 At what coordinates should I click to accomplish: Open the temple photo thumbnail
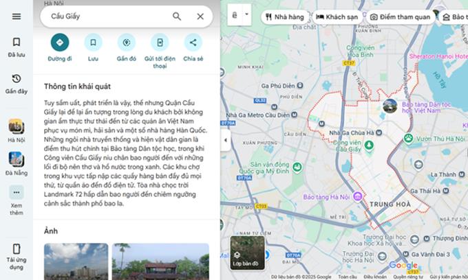[160, 261]
